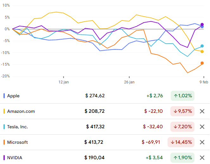Click Microsoft's red 14,45% change badge

pos(181,142)
